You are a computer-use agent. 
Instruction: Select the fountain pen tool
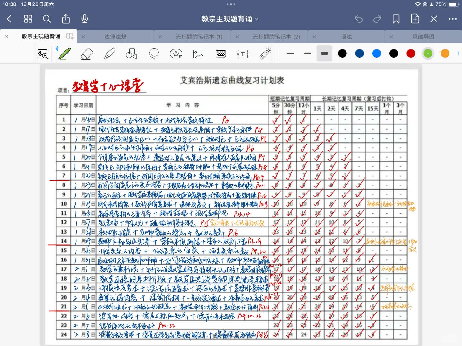click(64, 54)
